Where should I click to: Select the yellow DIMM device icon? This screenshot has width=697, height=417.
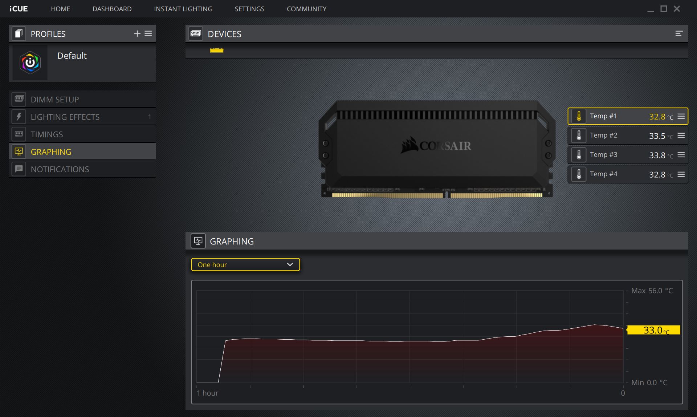coord(216,50)
